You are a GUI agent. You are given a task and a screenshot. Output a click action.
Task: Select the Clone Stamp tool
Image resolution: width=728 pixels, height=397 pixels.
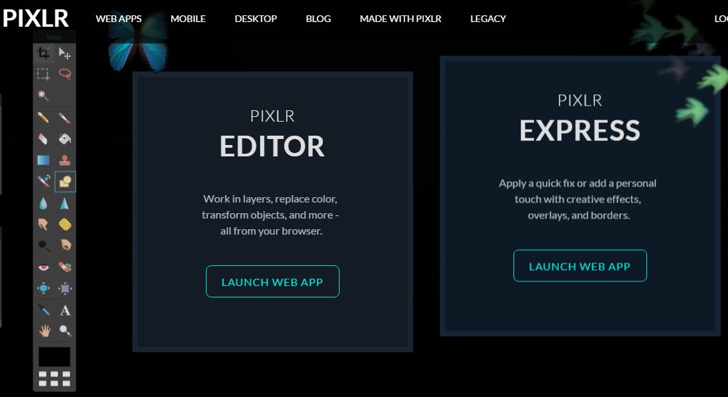pos(65,160)
